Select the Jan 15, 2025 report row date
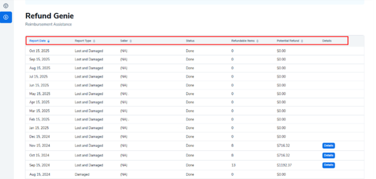This screenshot has width=376, height=179. coord(39,128)
